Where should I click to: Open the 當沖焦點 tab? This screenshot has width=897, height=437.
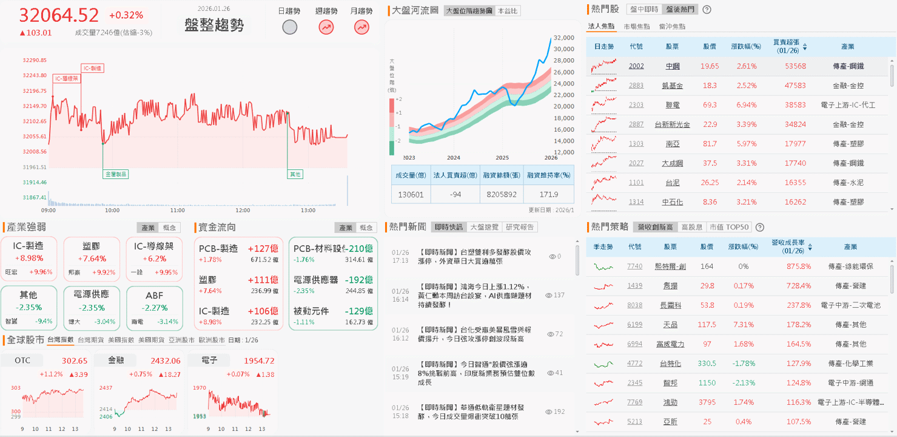672,27
